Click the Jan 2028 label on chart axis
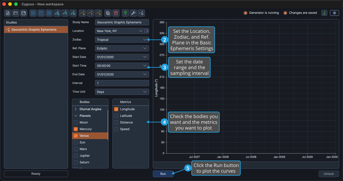The image size is (343, 181). click(223, 157)
